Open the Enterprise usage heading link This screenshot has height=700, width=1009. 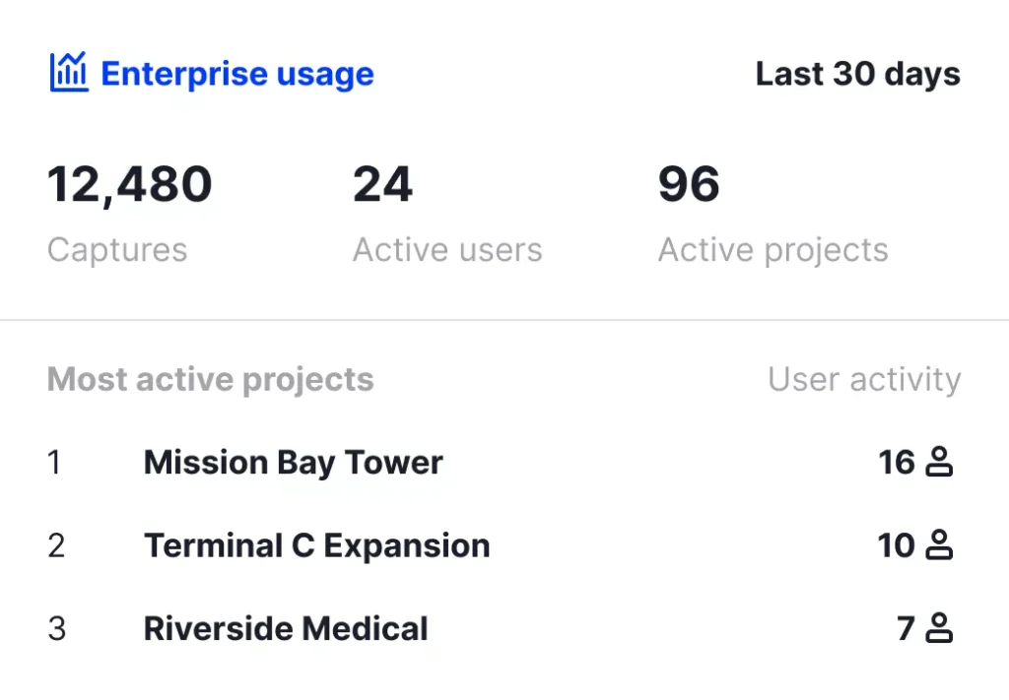click(237, 74)
